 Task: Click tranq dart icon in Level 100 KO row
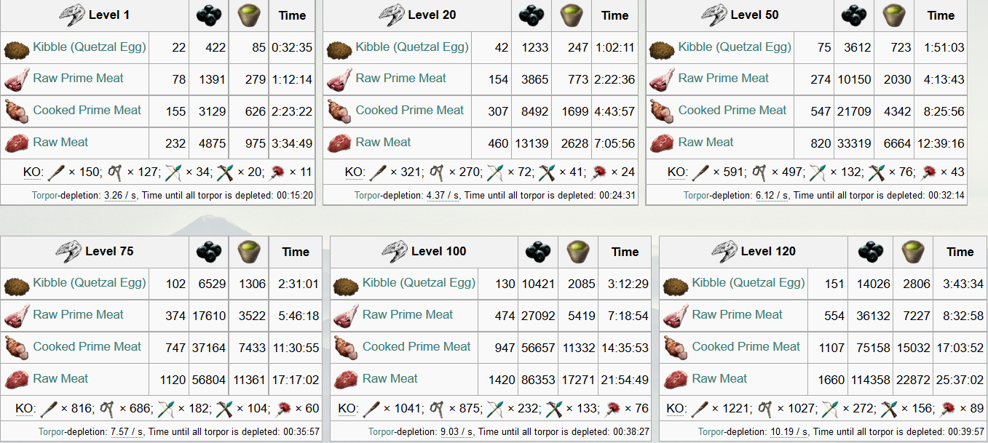point(555,409)
